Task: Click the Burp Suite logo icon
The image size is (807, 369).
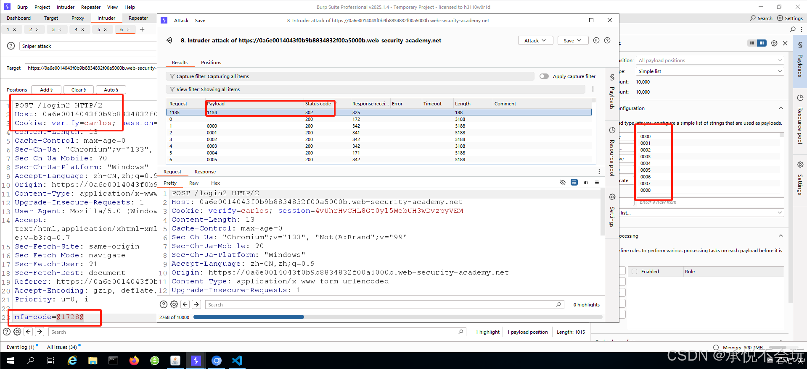Action: [x=7, y=7]
